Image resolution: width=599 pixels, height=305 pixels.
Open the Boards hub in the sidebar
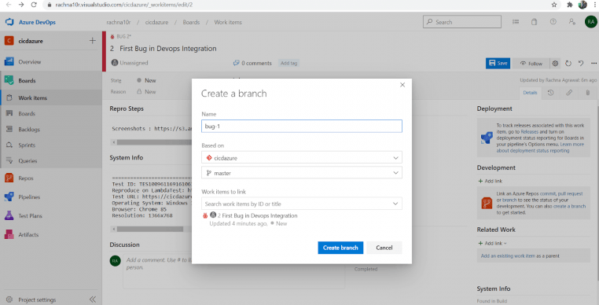(27, 81)
